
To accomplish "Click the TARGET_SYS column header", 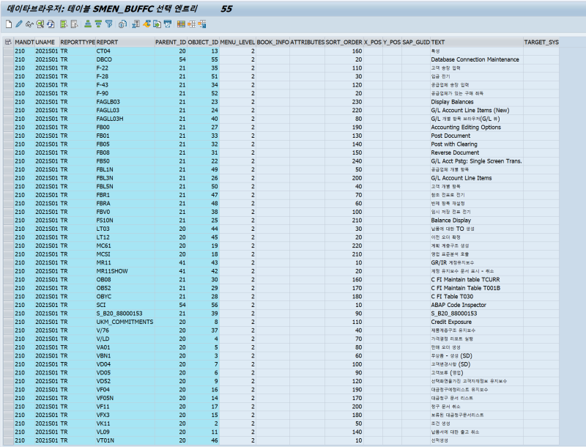I will (x=541, y=43).
